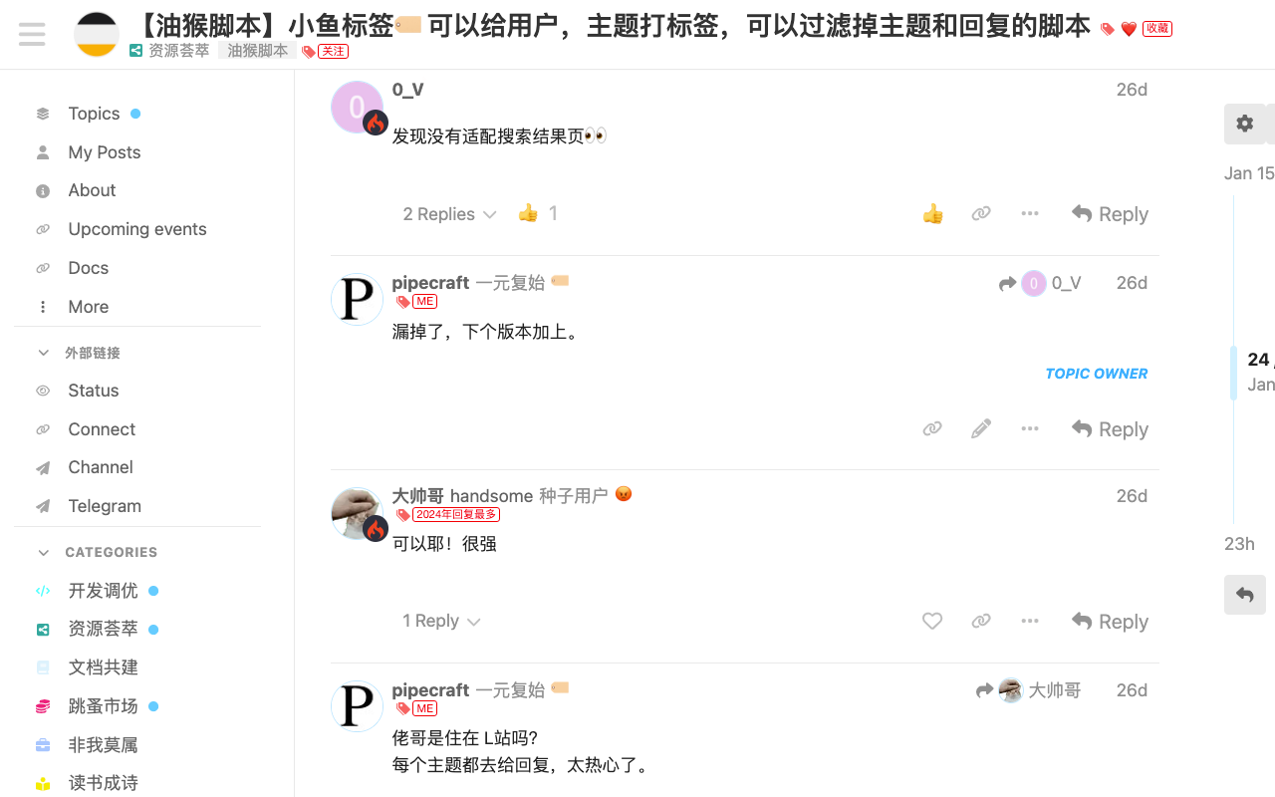Toggle the 收藏 bookmark on this topic
Viewport: 1275px width, 797px height.
1155,28
